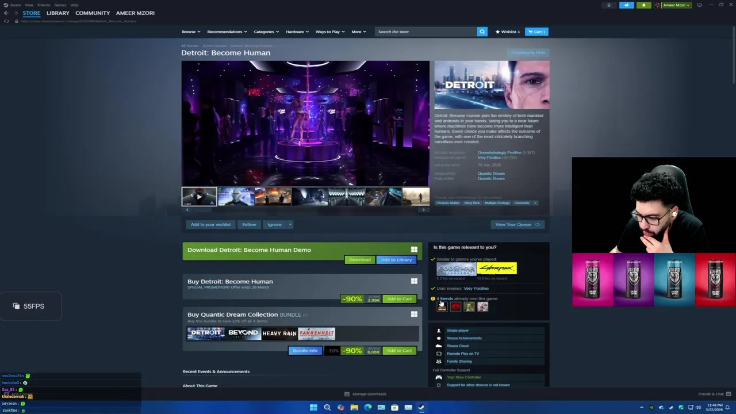Click the Steam taskbar icon

click(x=421, y=408)
